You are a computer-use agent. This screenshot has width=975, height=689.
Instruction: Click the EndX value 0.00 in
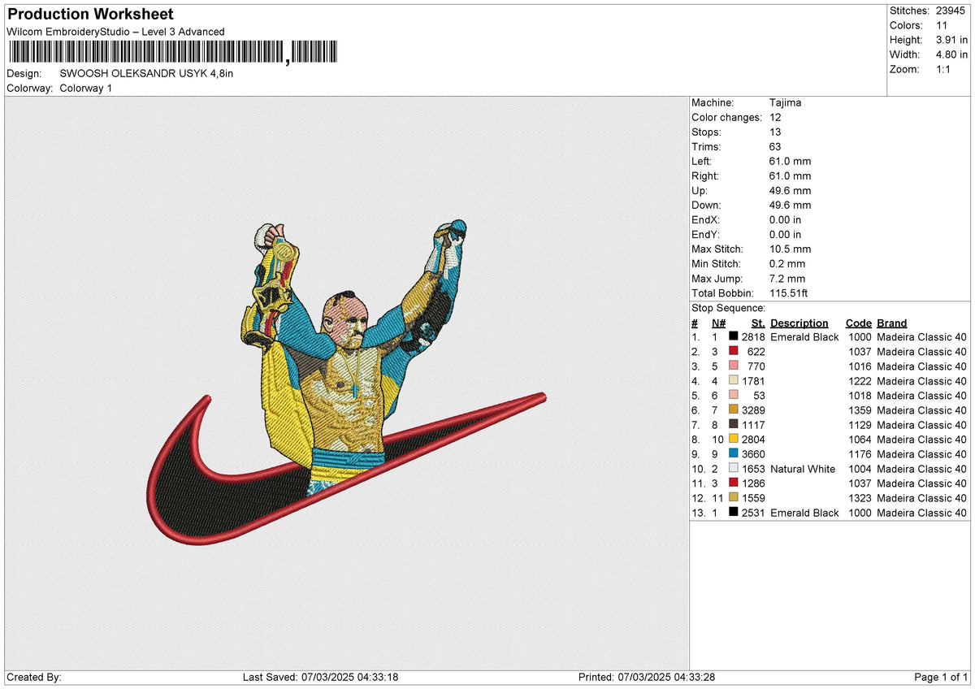click(785, 219)
